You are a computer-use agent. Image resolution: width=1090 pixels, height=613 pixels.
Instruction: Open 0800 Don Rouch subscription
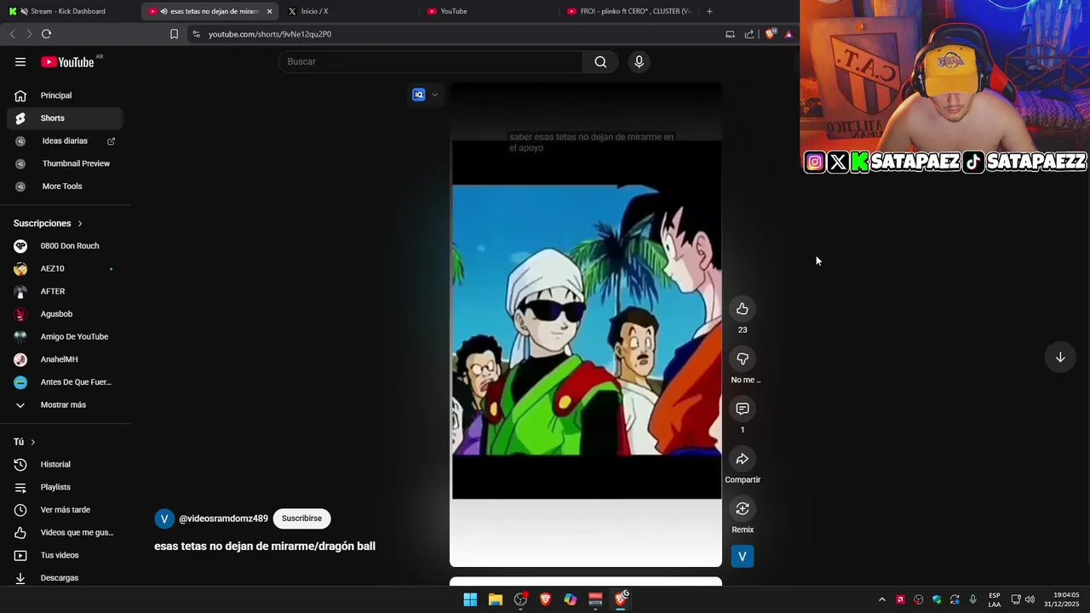64,246
